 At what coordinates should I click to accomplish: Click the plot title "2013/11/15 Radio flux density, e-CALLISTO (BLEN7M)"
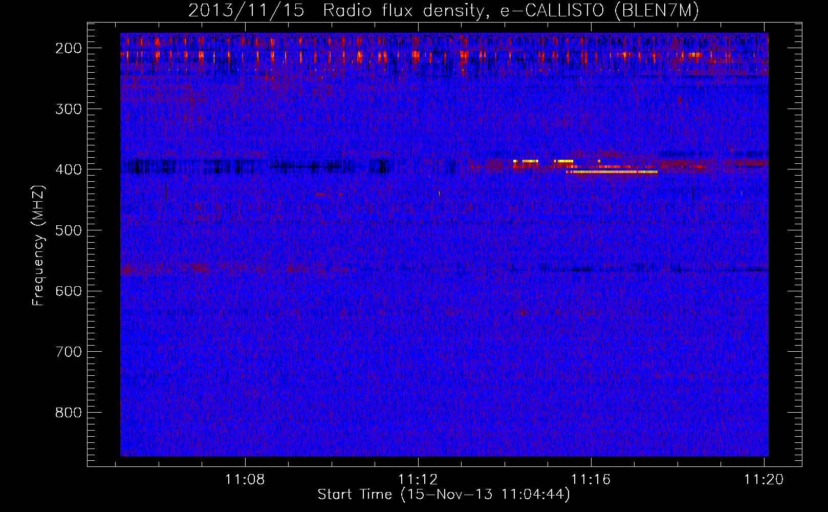[444, 10]
